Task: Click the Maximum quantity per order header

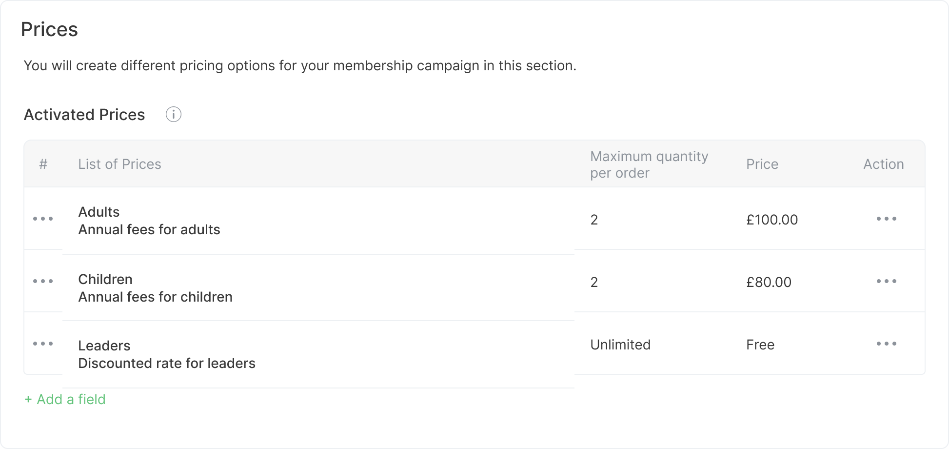Action: tap(649, 164)
